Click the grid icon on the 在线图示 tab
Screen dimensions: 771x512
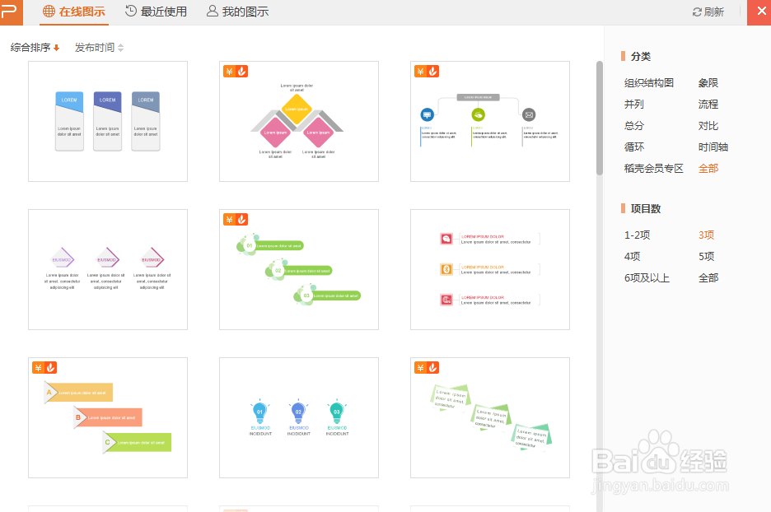[x=47, y=12]
